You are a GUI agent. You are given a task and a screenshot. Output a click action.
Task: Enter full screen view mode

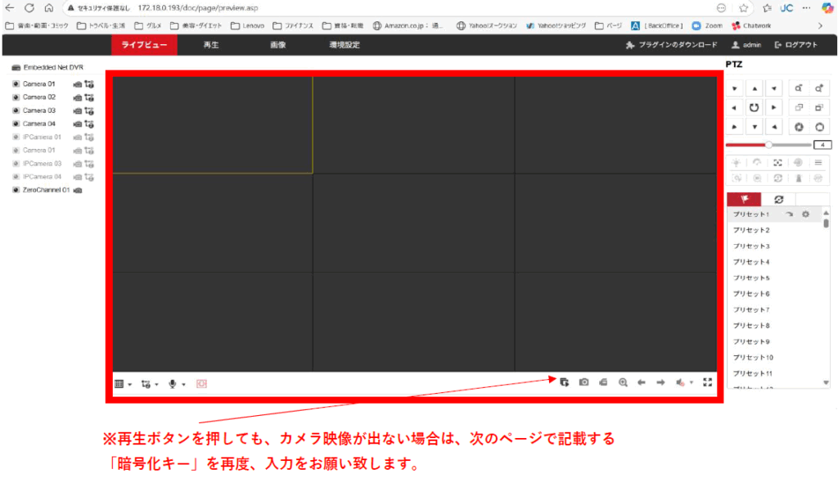click(x=708, y=382)
